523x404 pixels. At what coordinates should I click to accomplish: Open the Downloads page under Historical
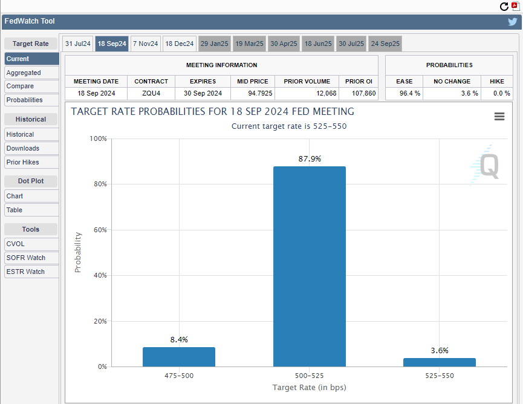31,148
